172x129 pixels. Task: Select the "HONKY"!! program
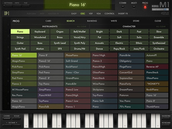click(x=157, y=84)
